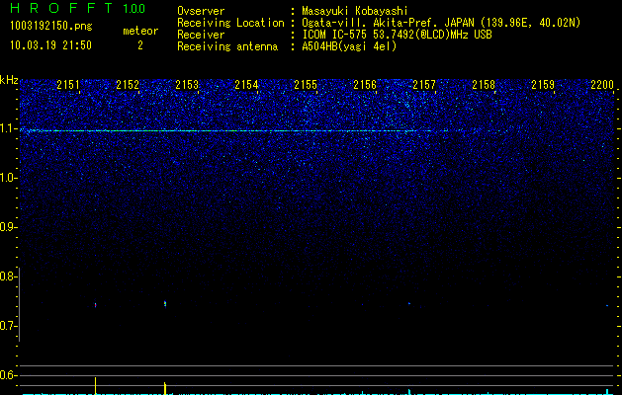Image resolution: width=622 pixels, height=395 pixels.
Task: Click the meteor count value 2
Action: click(x=140, y=46)
